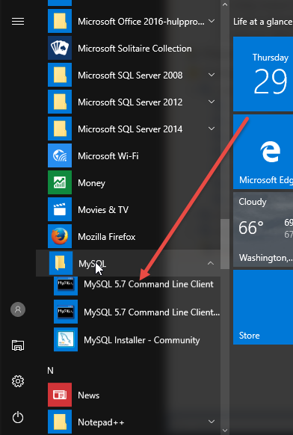Click the scrollbar down arrow
The width and height of the screenshot is (293, 435).
225,431
